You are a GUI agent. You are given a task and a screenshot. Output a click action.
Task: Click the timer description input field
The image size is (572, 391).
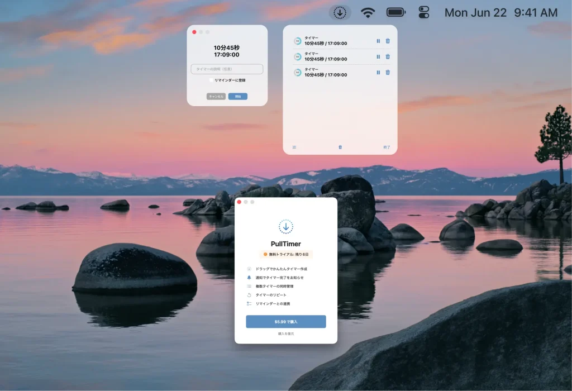coord(227,69)
